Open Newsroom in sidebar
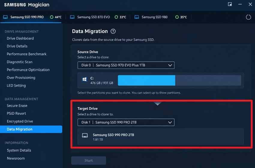This screenshot has height=168, width=255. tap(16, 158)
